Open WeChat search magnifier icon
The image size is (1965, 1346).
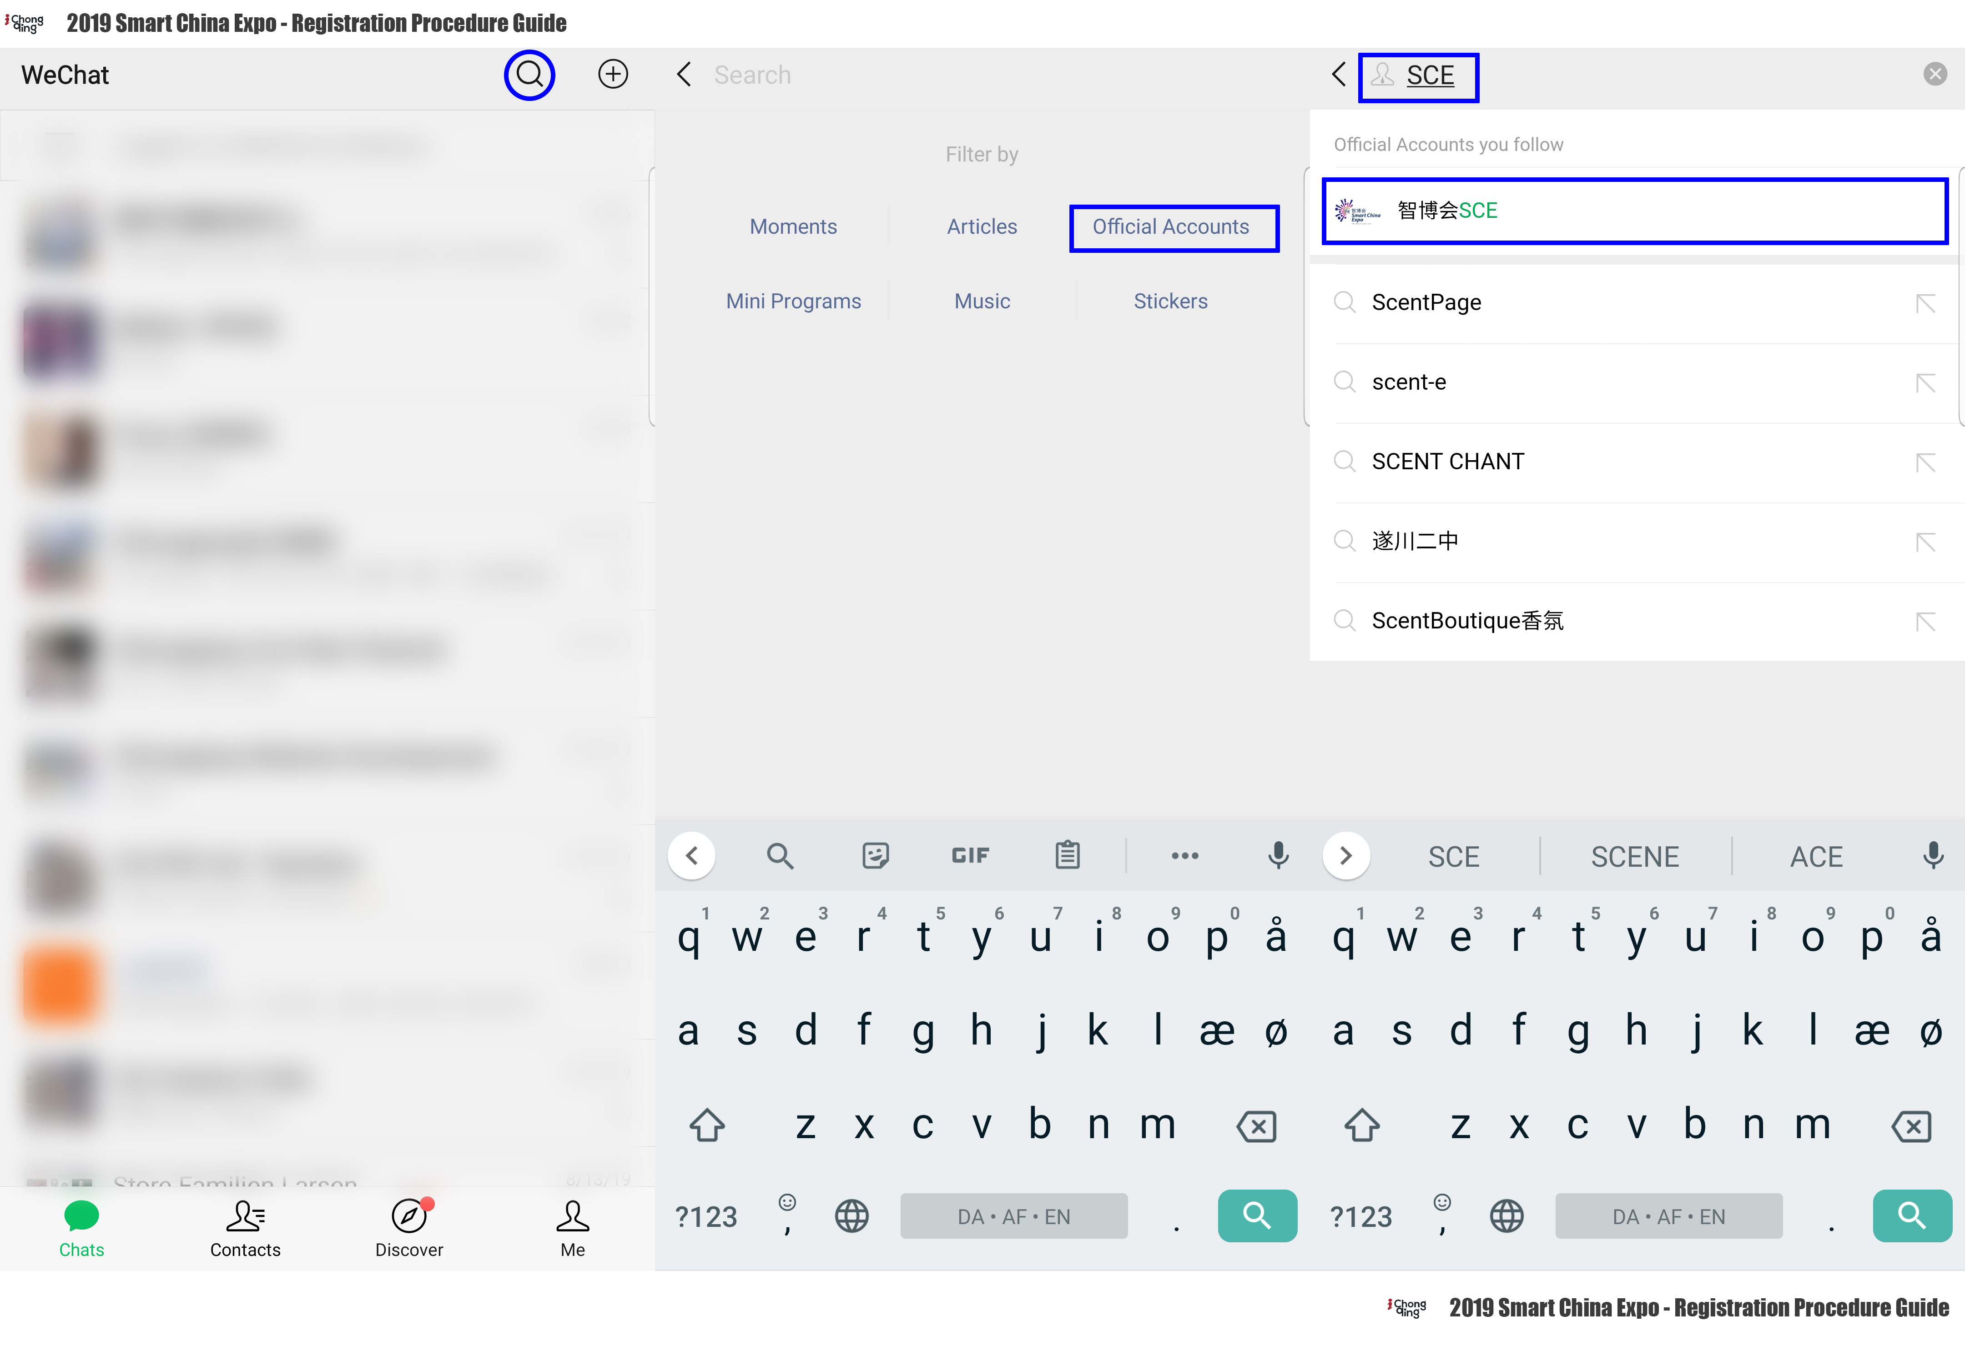coord(529,75)
